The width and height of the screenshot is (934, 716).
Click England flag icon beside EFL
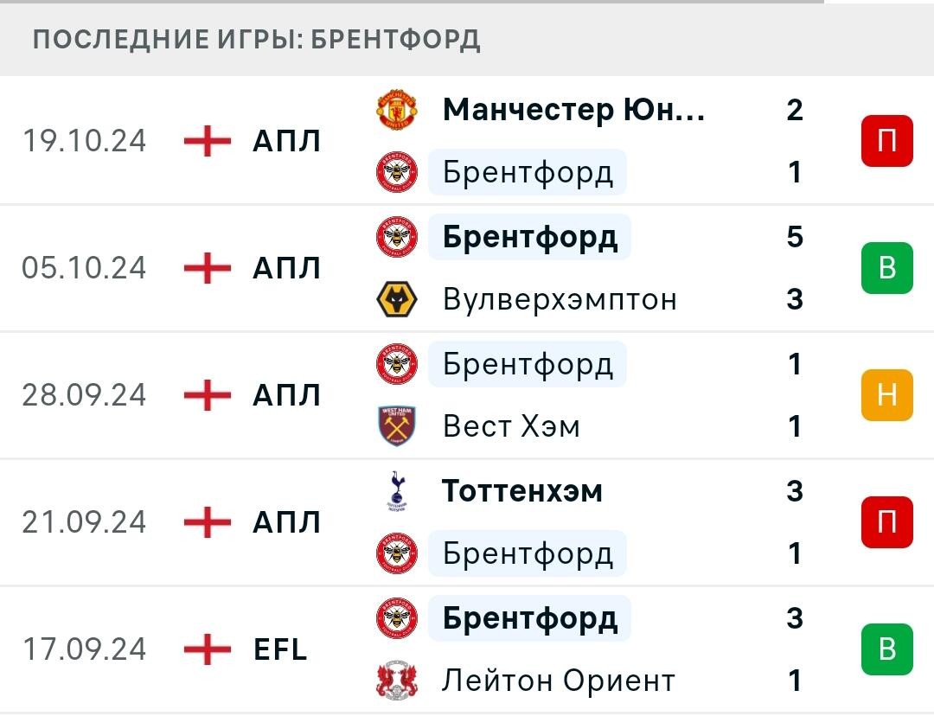pyautogui.click(x=207, y=649)
